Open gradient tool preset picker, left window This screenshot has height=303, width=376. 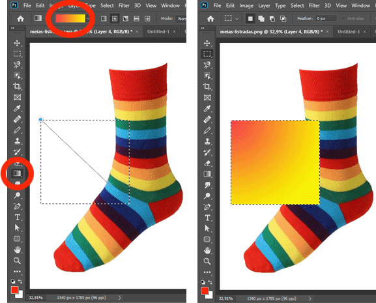(x=38, y=18)
